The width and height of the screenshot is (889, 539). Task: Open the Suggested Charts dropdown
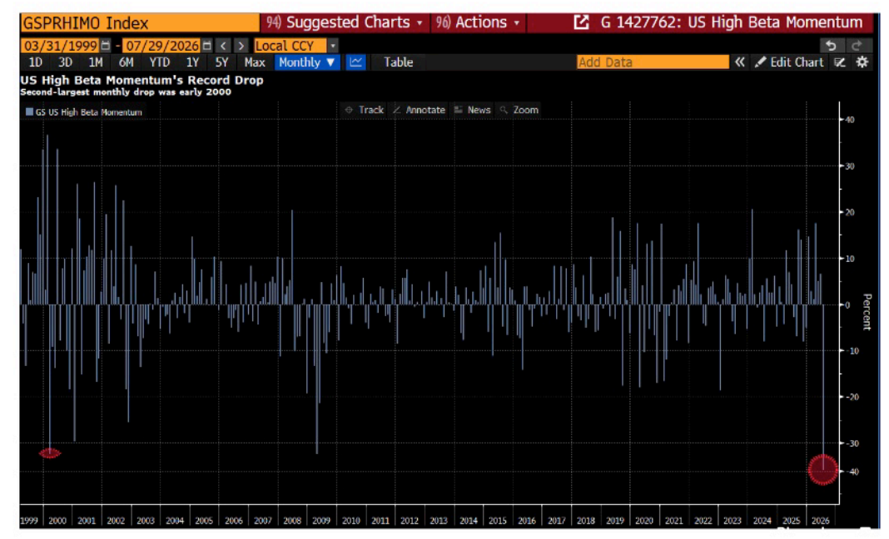pos(344,22)
